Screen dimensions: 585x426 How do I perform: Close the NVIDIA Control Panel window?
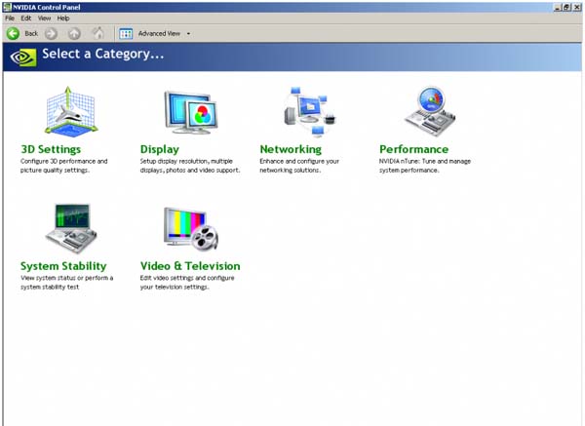[577, 7]
